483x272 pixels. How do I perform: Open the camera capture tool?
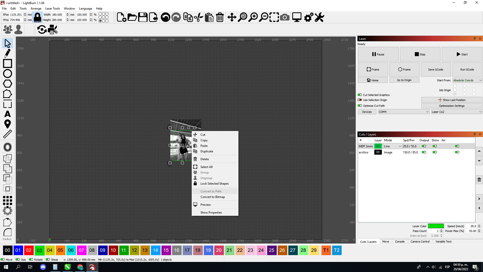[x=285, y=17]
